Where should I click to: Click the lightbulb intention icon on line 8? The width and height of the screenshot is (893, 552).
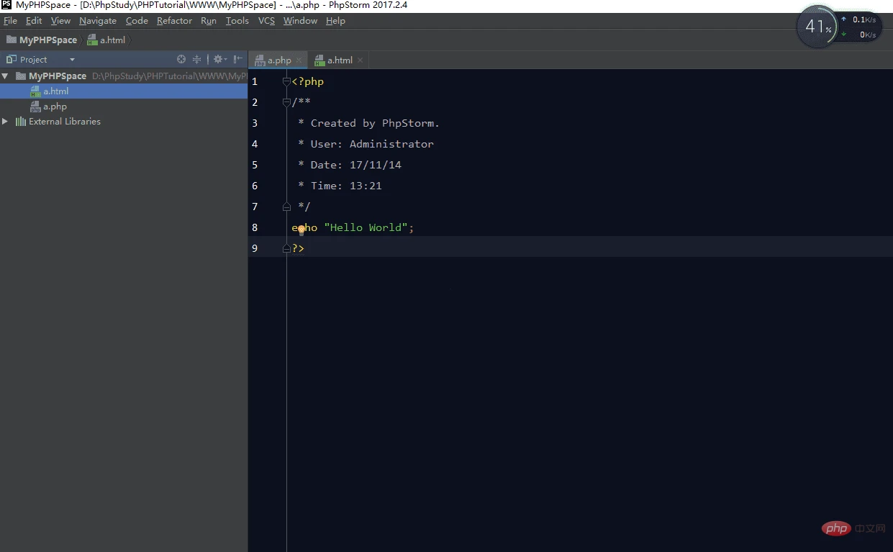tap(302, 230)
